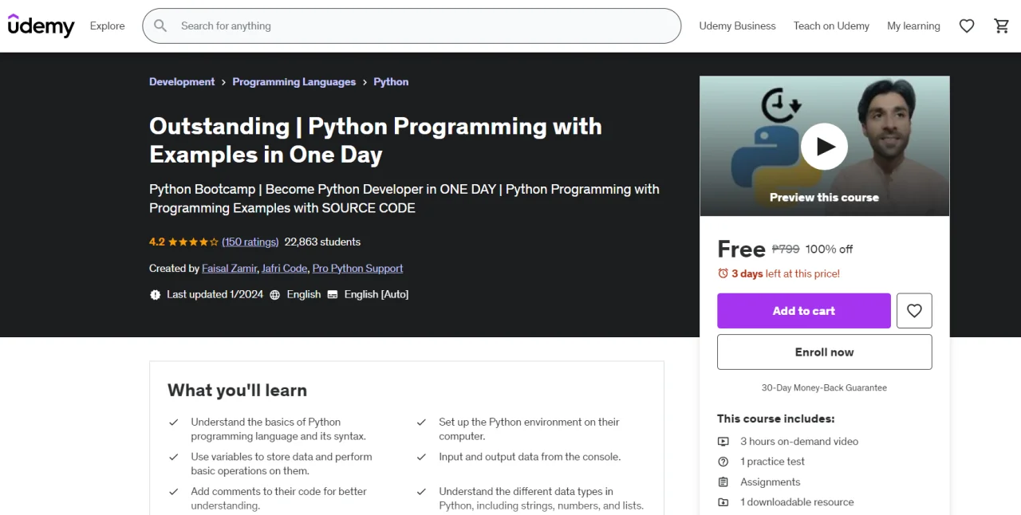Click the '1 downloadable resource' text
This screenshot has height=515, width=1021.
click(x=797, y=502)
